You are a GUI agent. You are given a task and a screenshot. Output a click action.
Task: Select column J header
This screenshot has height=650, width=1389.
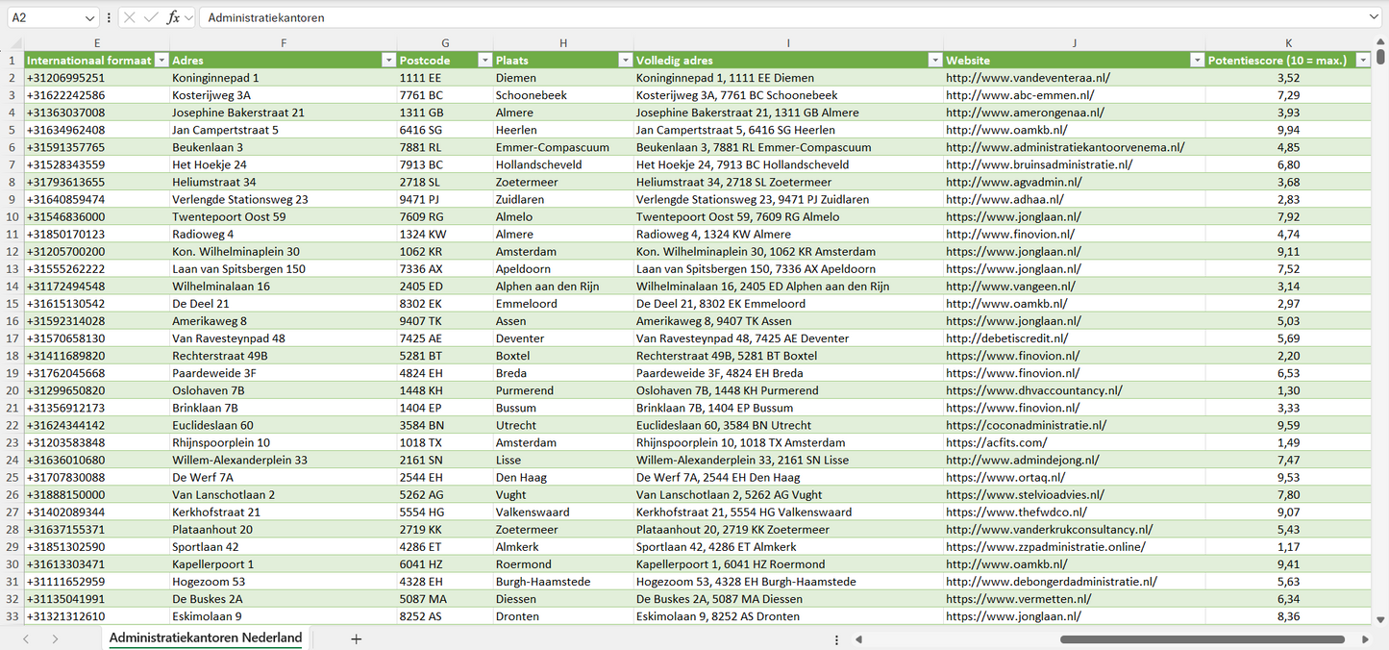[1074, 42]
